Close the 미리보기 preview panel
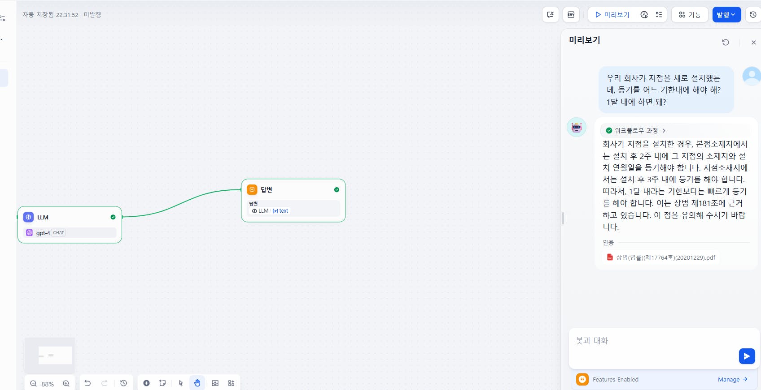This screenshot has height=390, width=761. click(x=753, y=43)
